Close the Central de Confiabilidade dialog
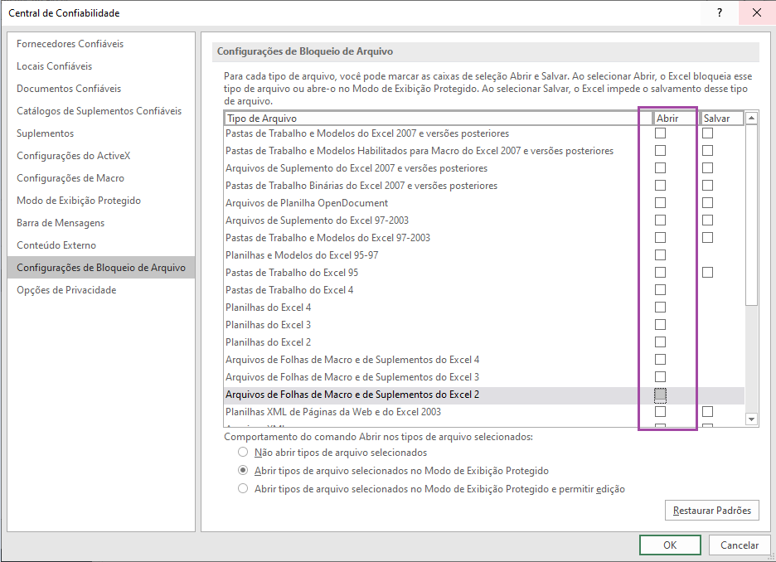The width and height of the screenshot is (776, 562). [x=757, y=13]
